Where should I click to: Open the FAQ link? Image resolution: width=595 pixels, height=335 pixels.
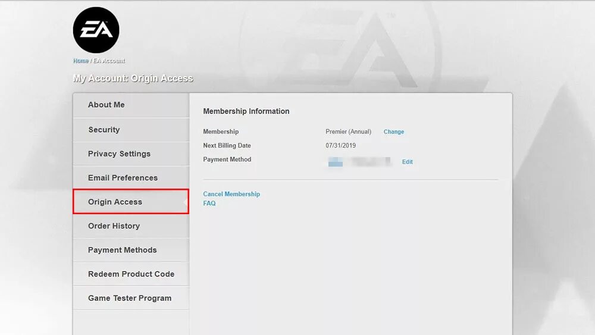click(209, 203)
